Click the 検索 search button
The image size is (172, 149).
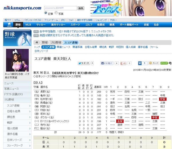pos(81,8)
